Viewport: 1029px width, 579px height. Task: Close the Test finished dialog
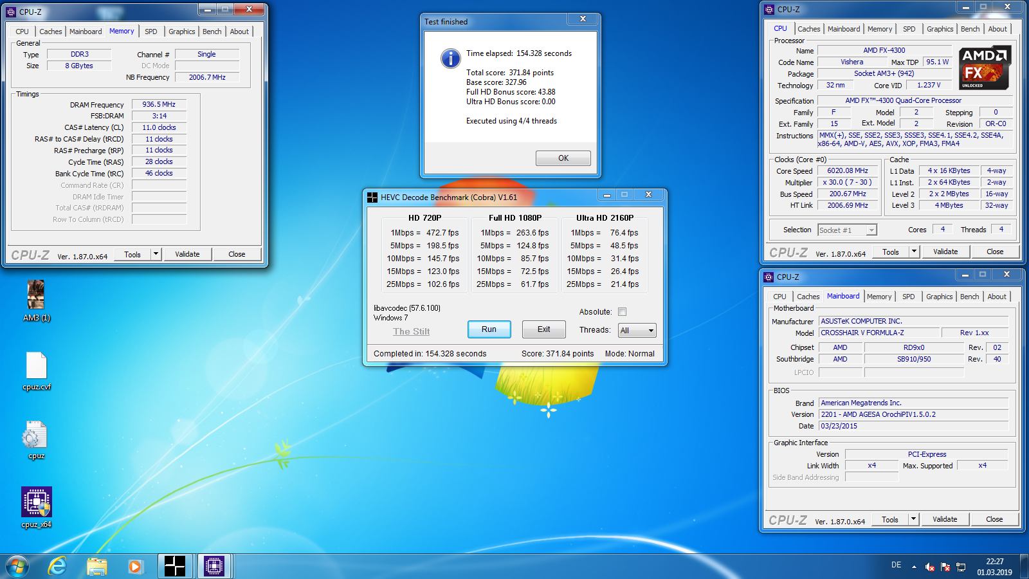coord(583,19)
